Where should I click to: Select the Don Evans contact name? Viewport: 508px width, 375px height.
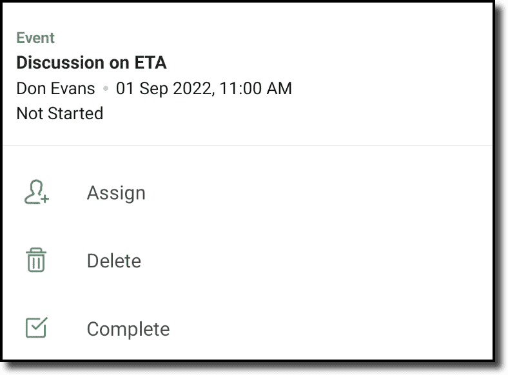pyautogui.click(x=55, y=88)
